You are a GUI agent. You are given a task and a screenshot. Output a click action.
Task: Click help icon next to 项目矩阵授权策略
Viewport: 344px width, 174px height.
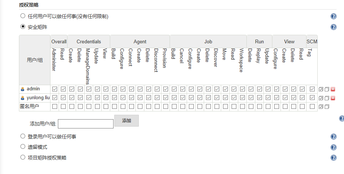tap(333, 158)
